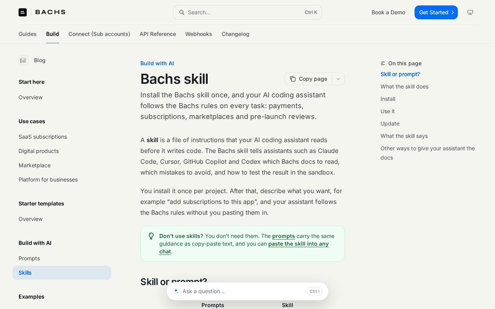Click the copy icon in Copy page
The image size is (495, 309).
click(293, 79)
